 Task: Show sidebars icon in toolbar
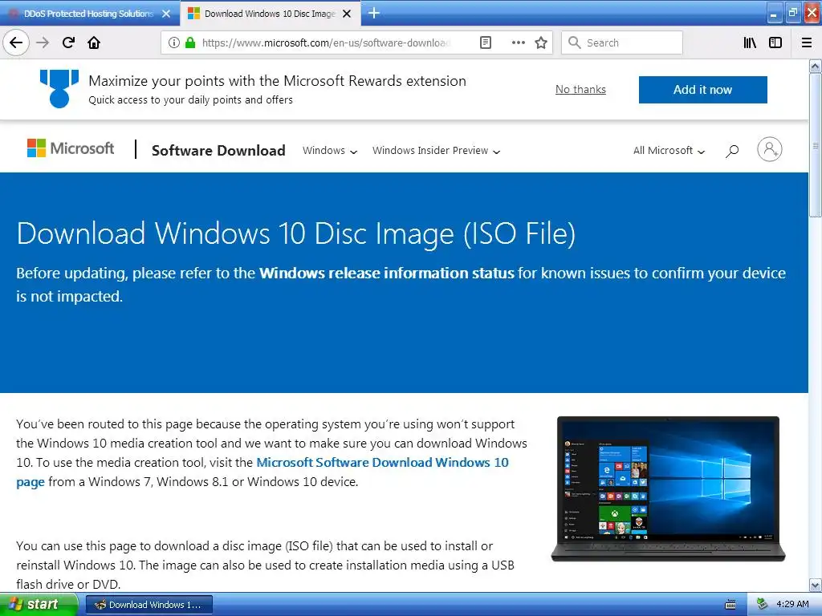[775, 43]
